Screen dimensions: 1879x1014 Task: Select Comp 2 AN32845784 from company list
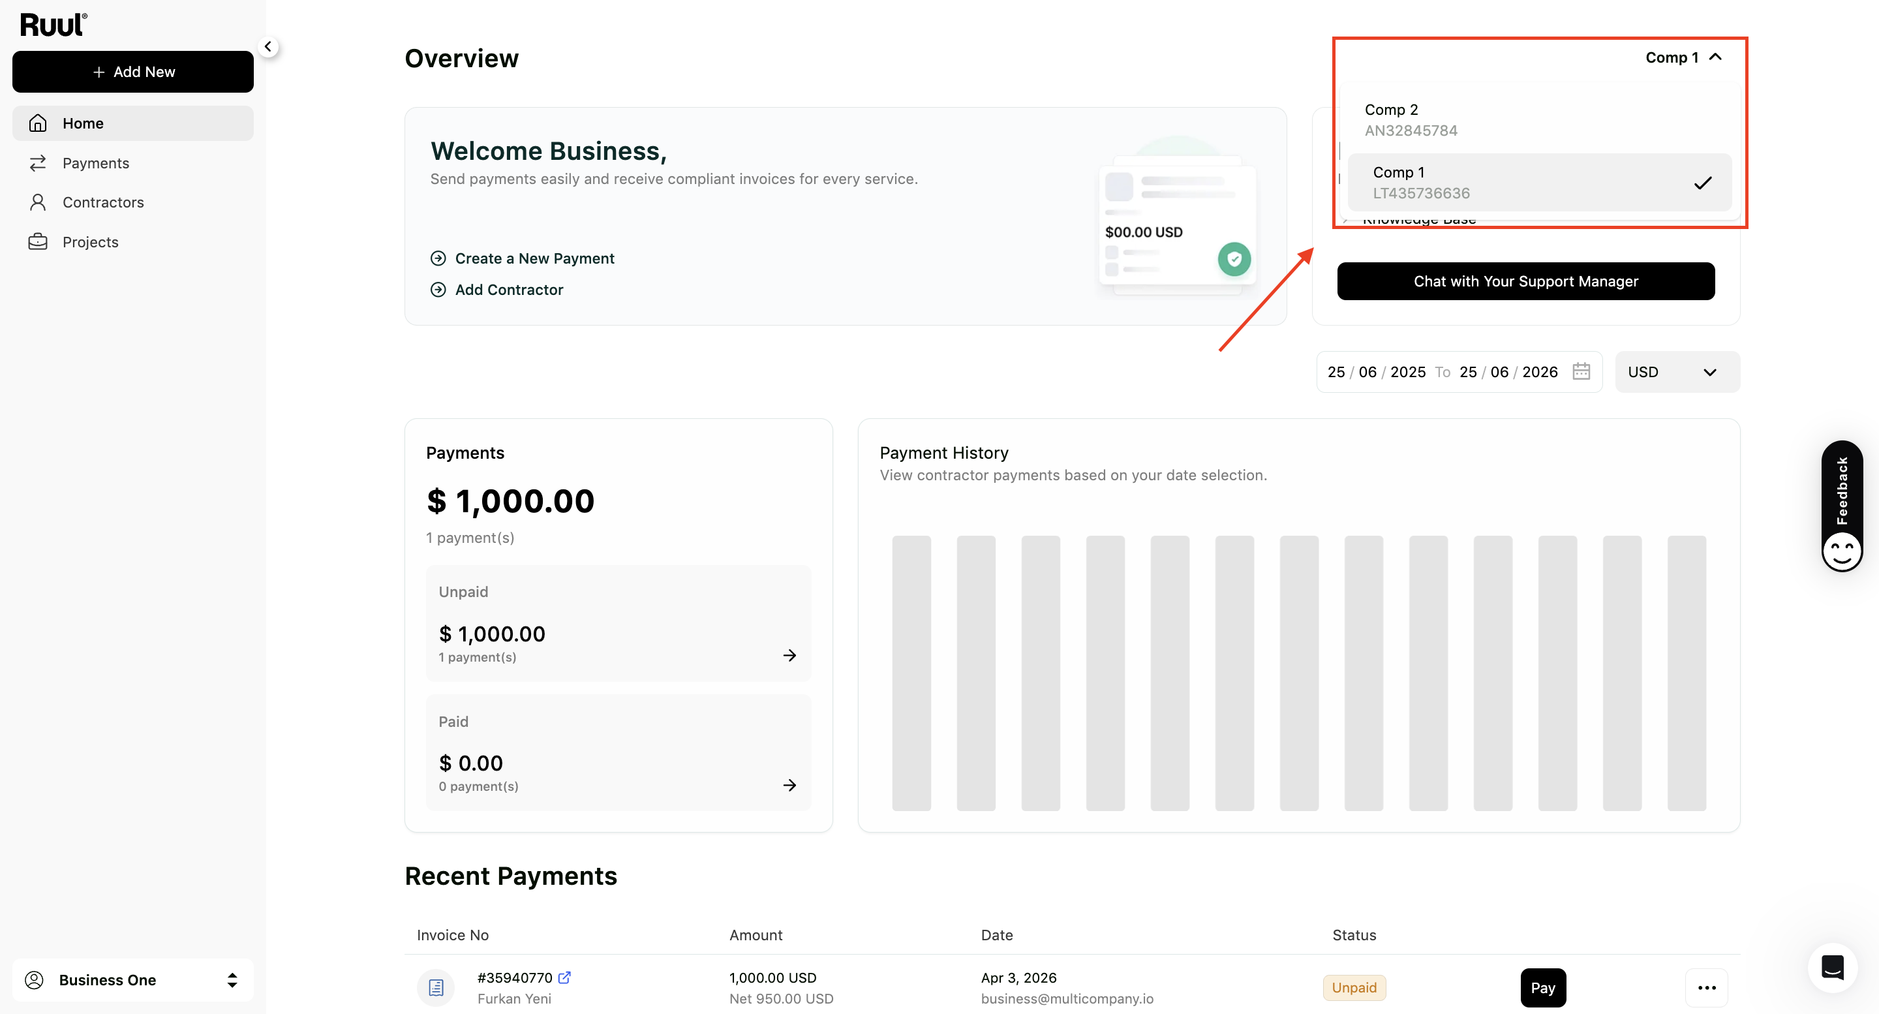click(1539, 119)
